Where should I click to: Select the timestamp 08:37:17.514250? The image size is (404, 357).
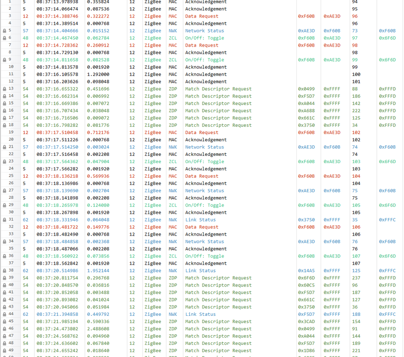[57, 147]
